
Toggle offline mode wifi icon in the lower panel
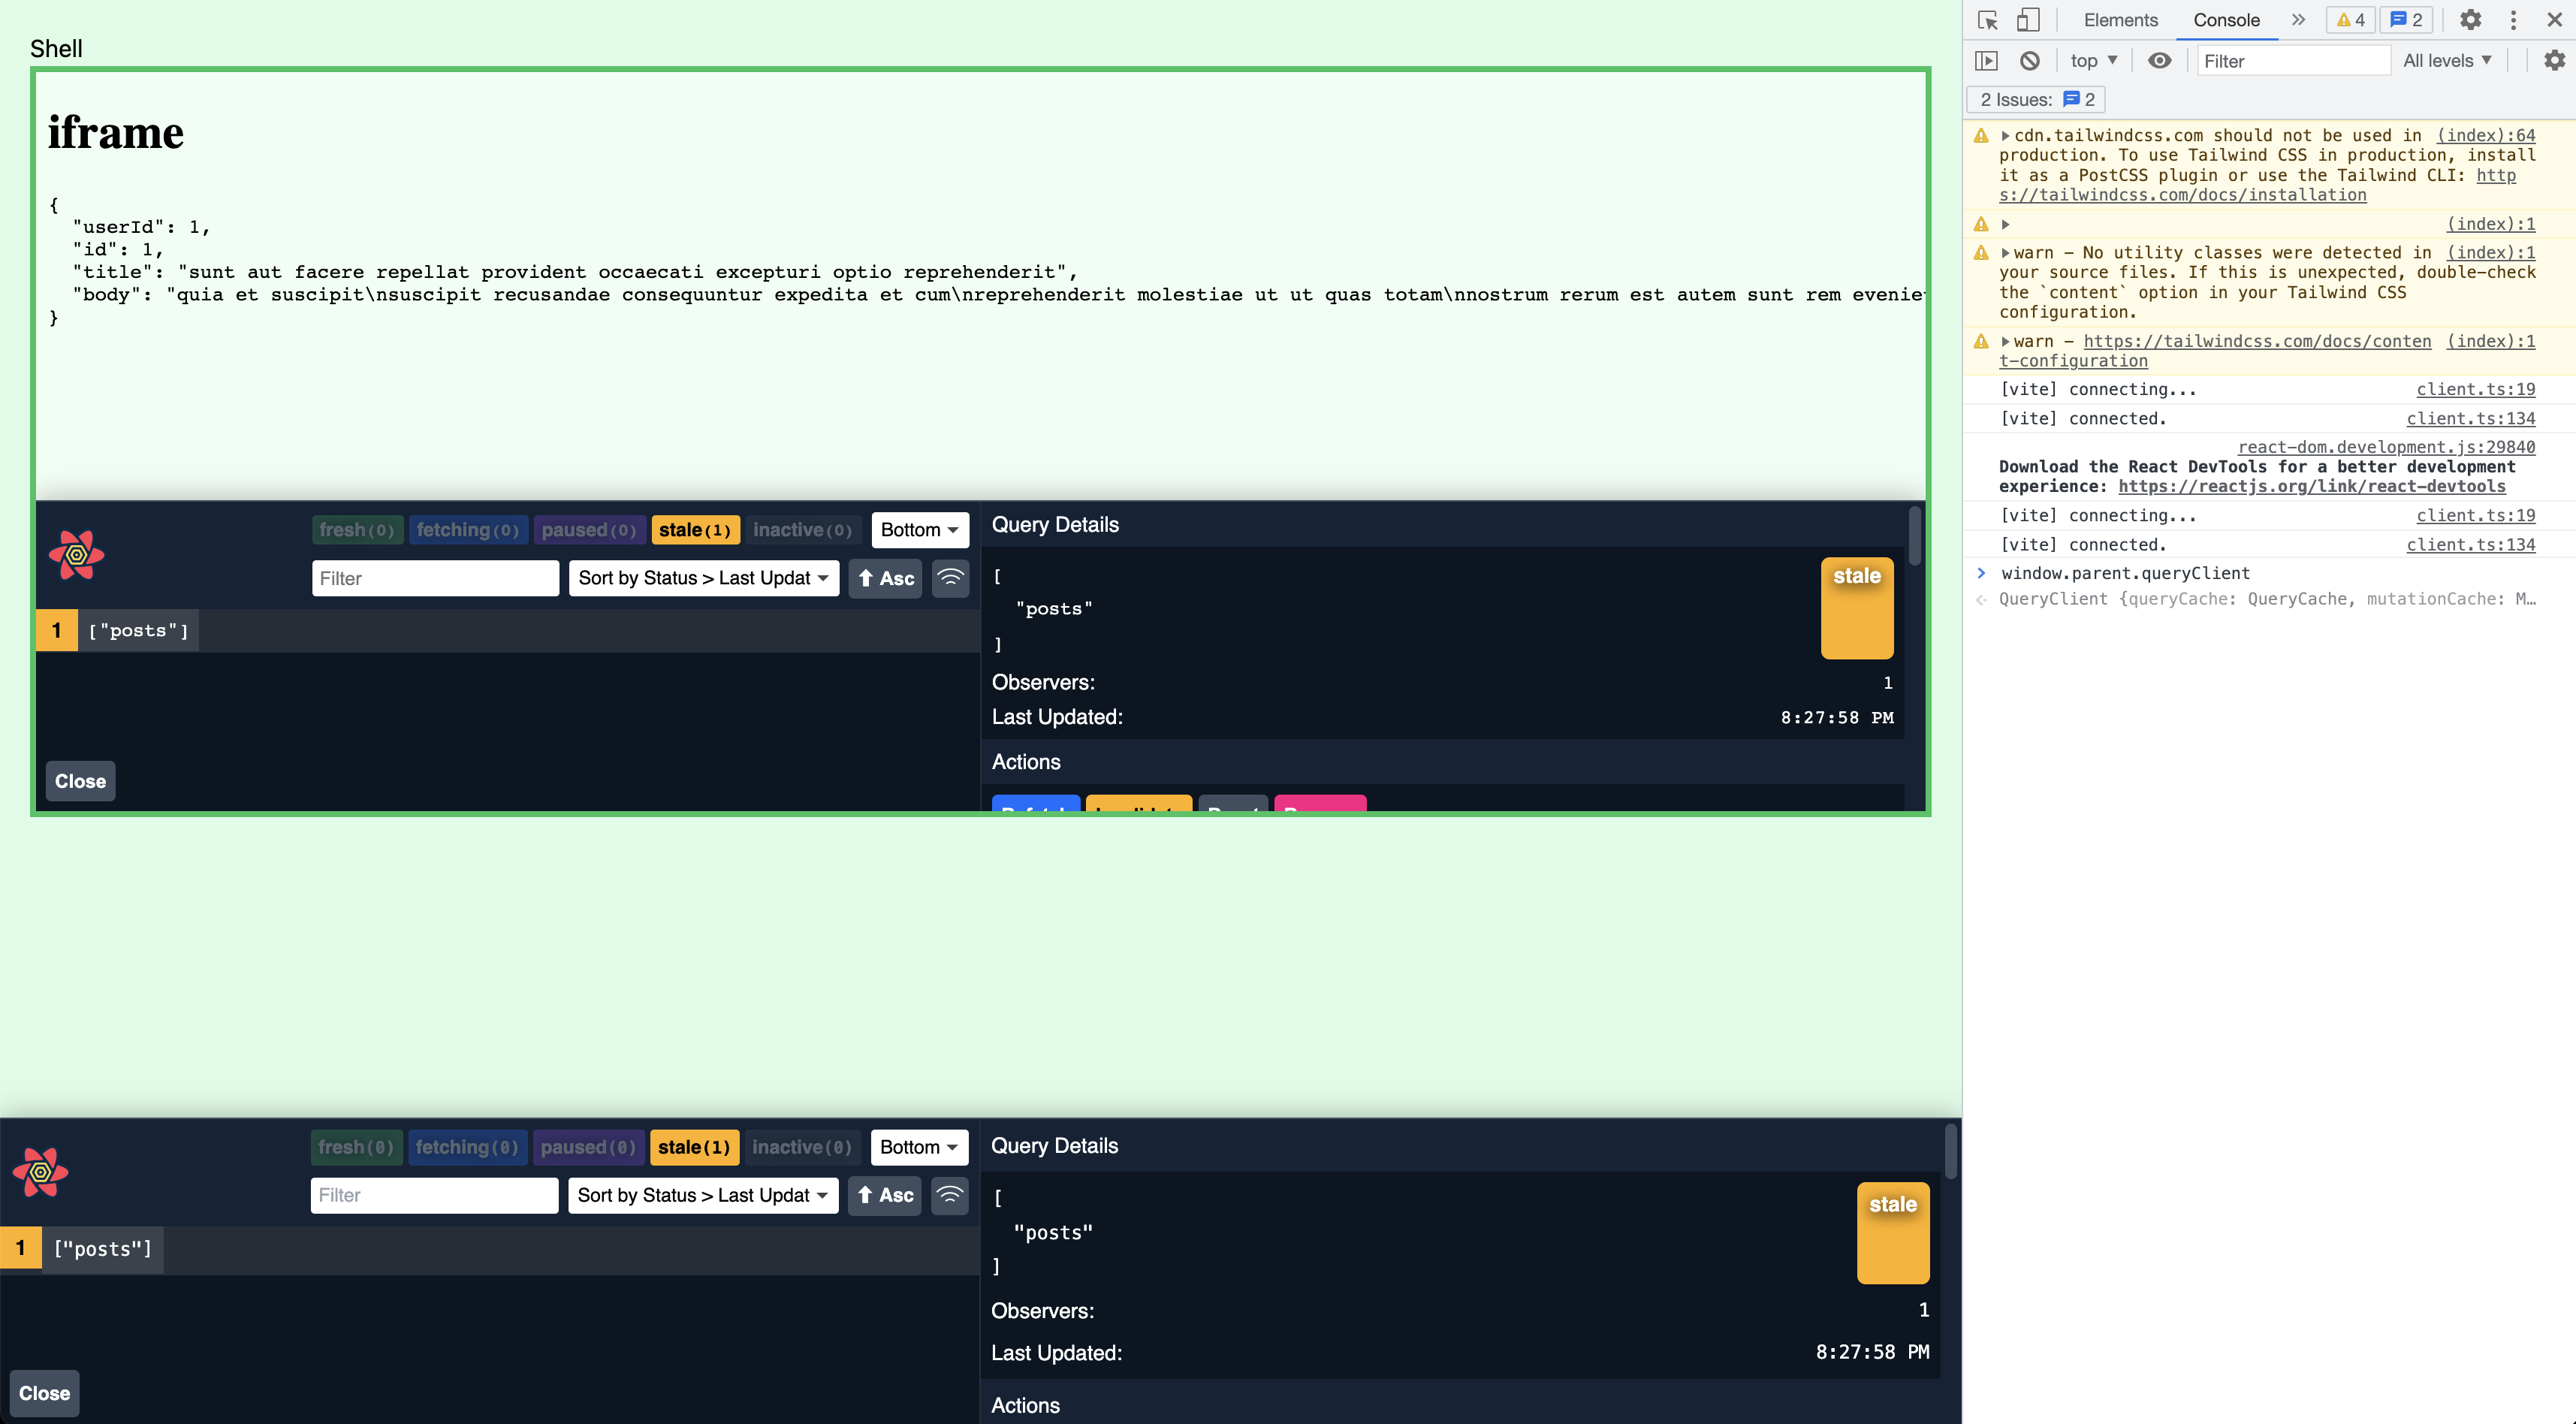pos(949,1195)
